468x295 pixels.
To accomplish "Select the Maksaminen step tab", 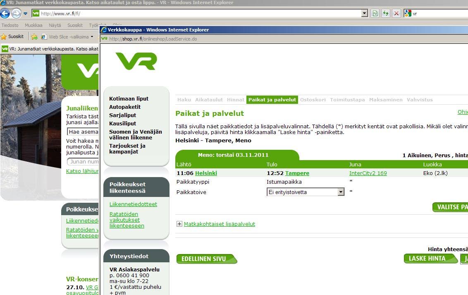I will [x=386, y=100].
